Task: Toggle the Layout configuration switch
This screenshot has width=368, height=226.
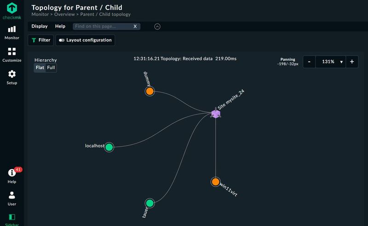Action: 62,41
